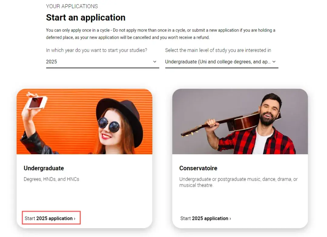Click the chevron next to Undergraduate level selection
The width and height of the screenshot is (327, 237).
tap(274, 62)
